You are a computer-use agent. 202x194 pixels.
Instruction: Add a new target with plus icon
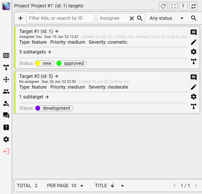[x=21, y=18]
